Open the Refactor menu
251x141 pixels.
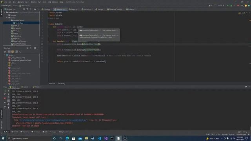coord(34,2)
